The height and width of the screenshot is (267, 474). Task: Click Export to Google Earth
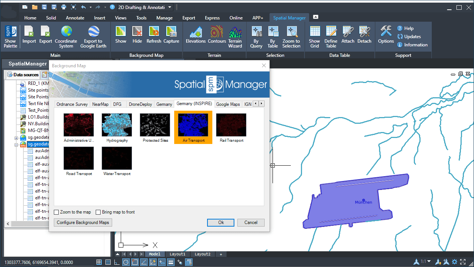(93, 37)
